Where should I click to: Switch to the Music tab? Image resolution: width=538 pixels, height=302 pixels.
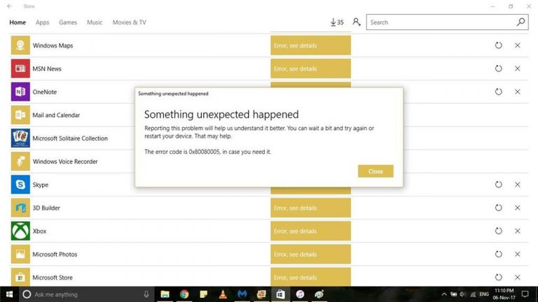[95, 22]
